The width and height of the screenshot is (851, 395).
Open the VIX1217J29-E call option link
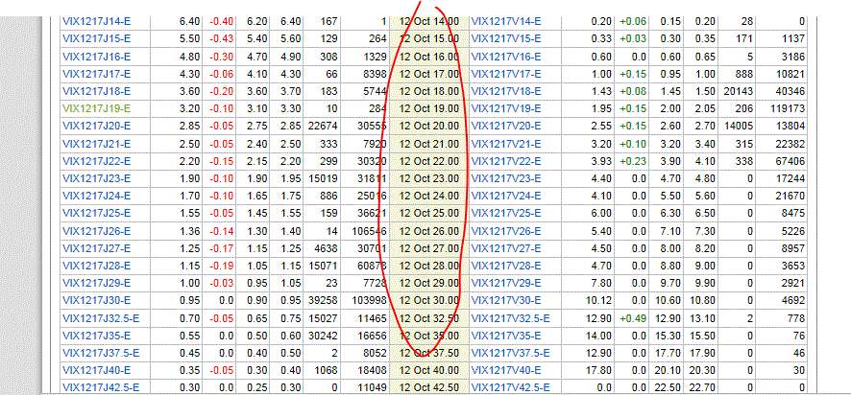click(97, 284)
